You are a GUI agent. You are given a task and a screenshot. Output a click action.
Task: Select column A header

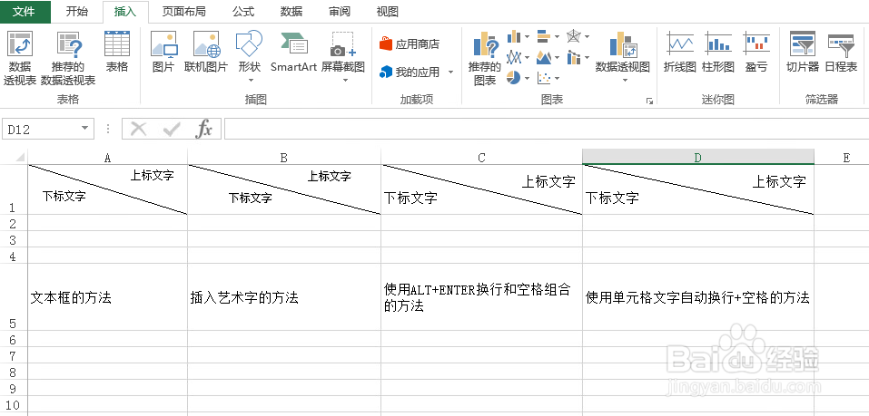pos(107,158)
